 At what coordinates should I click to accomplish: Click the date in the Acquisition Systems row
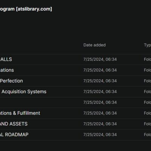[100, 92]
